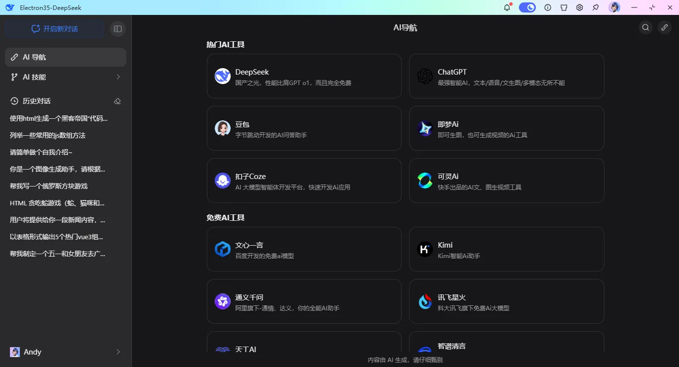Click the 即梦Ai card logo
This screenshot has width=679, height=367.
coord(425,128)
